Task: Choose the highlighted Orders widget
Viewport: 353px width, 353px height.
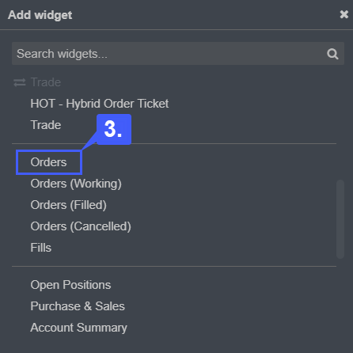Action: [48, 162]
